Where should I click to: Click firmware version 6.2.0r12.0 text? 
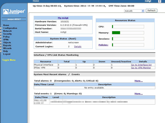[74, 25]
